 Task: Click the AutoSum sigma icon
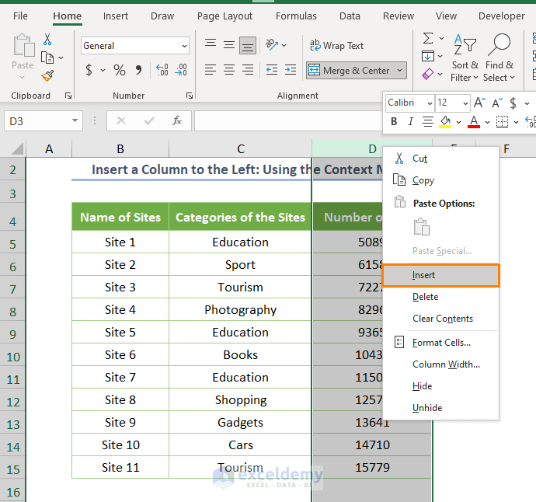(428, 38)
